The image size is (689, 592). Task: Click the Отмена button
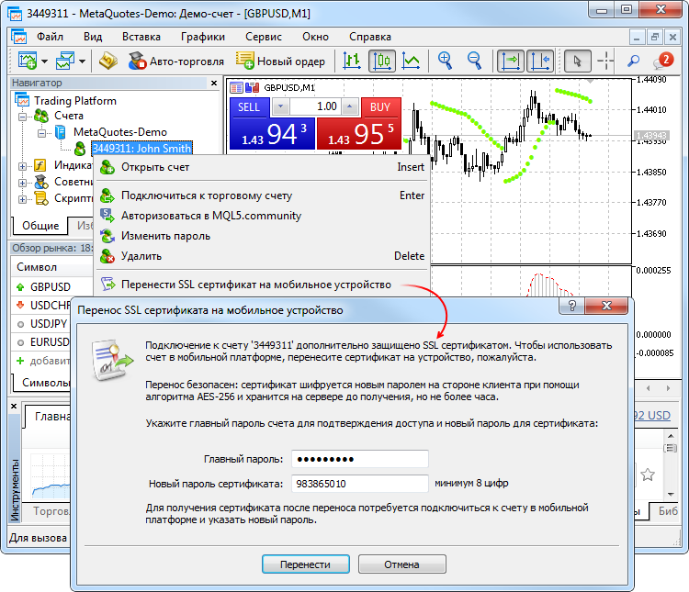[402, 564]
